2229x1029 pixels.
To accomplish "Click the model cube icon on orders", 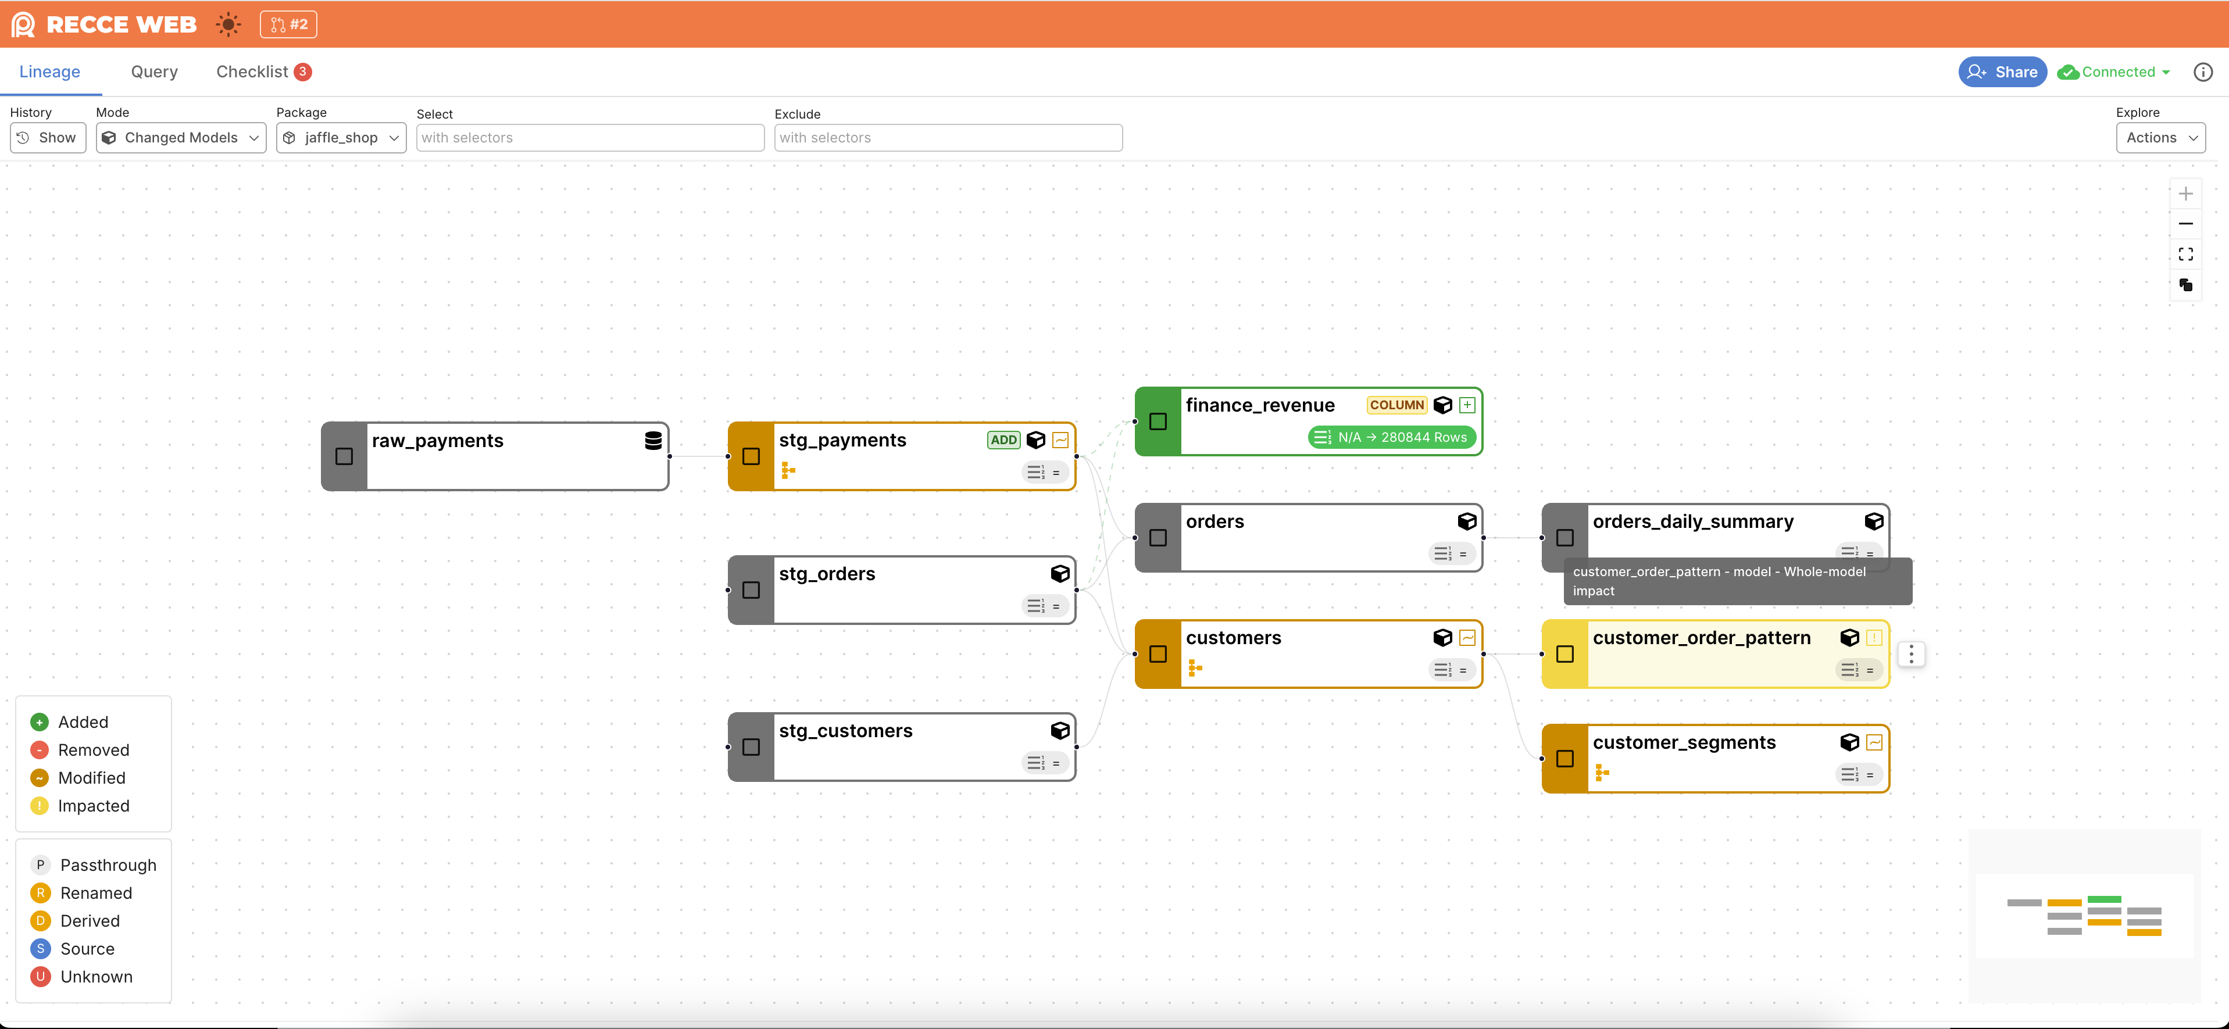I will click(1467, 521).
